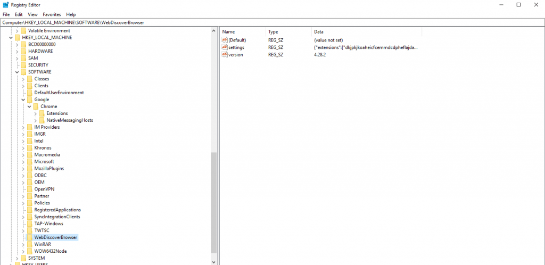Click the Khronos folder icon

(x=30, y=147)
